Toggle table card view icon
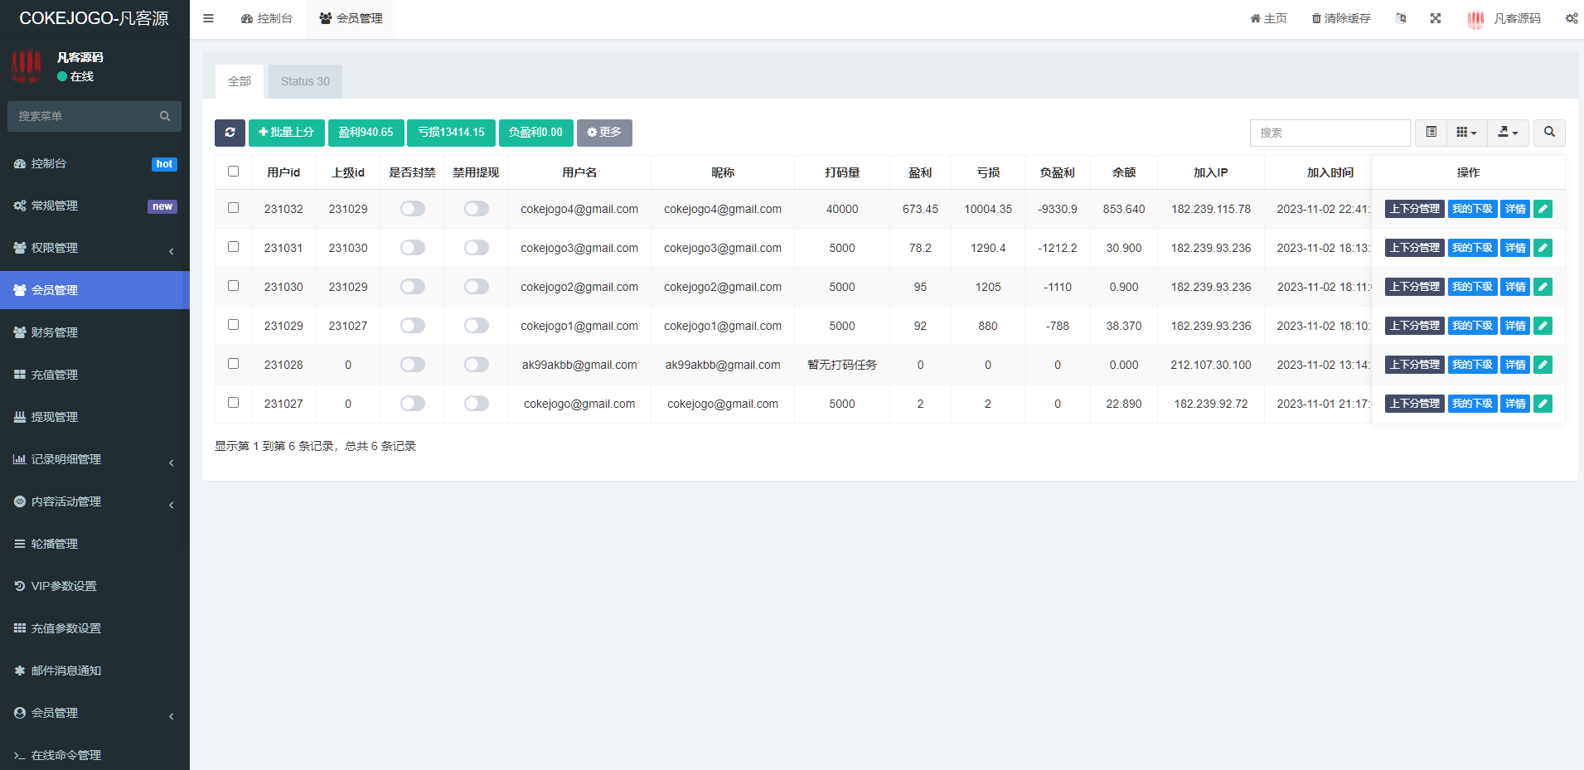The image size is (1584, 770). (1431, 133)
